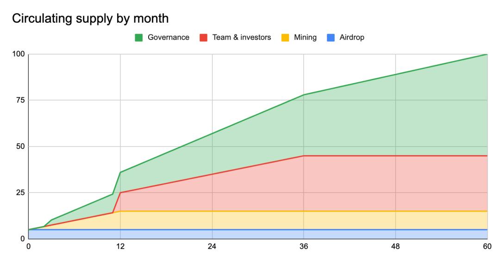Click the y-axis label 100
This screenshot has height=262, width=500.
click(18, 55)
